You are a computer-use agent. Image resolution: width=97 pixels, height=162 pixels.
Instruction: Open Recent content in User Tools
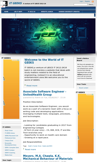click(x=84, y=88)
